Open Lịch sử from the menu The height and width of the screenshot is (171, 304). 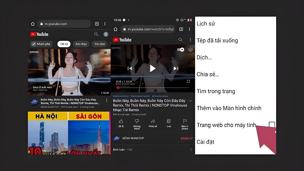click(206, 24)
